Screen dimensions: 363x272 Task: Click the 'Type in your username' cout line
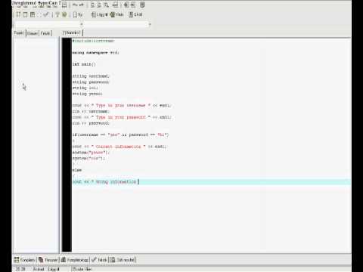[x=122, y=105]
